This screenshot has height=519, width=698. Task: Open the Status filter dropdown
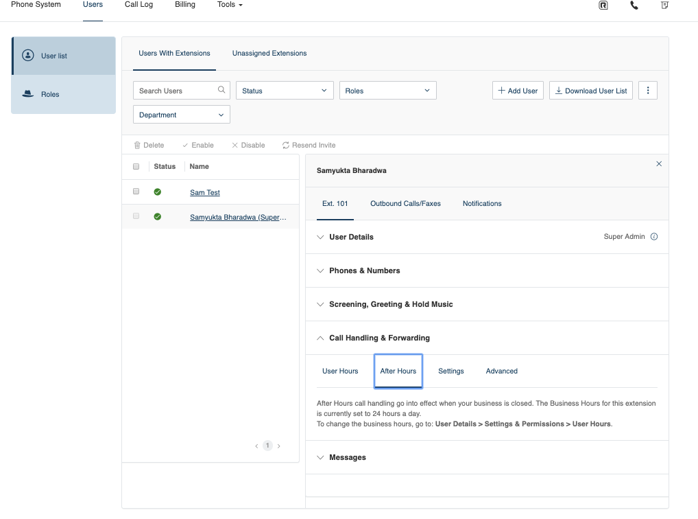[284, 90]
